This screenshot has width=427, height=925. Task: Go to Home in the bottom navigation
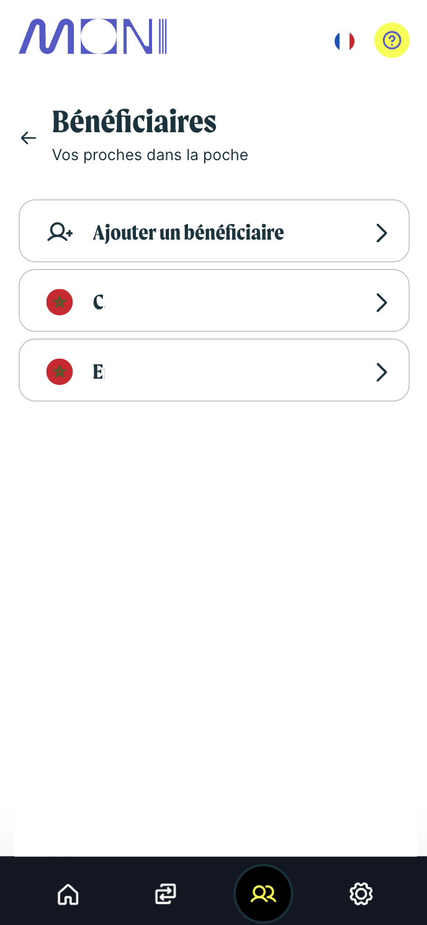68,894
